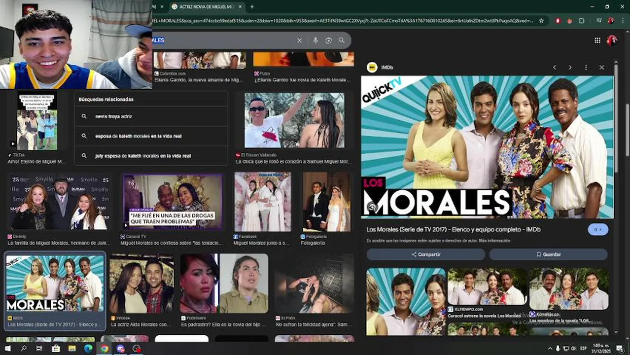This screenshot has height=355, width=630.
Task: Open a new Chrome tab
Action: [252, 6]
